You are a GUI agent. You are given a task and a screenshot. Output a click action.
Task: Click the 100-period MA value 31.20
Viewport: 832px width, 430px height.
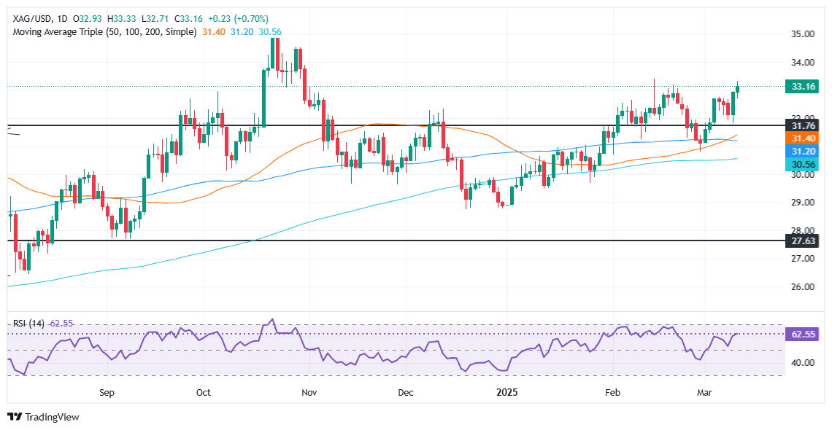[242, 32]
